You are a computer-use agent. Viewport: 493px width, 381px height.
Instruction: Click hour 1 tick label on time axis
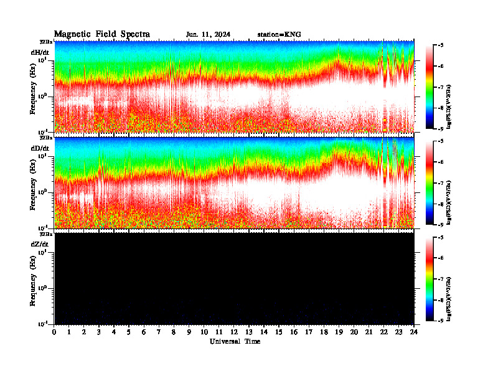click(69, 332)
